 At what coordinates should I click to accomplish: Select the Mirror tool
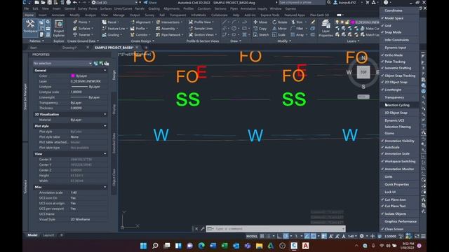(279, 28)
